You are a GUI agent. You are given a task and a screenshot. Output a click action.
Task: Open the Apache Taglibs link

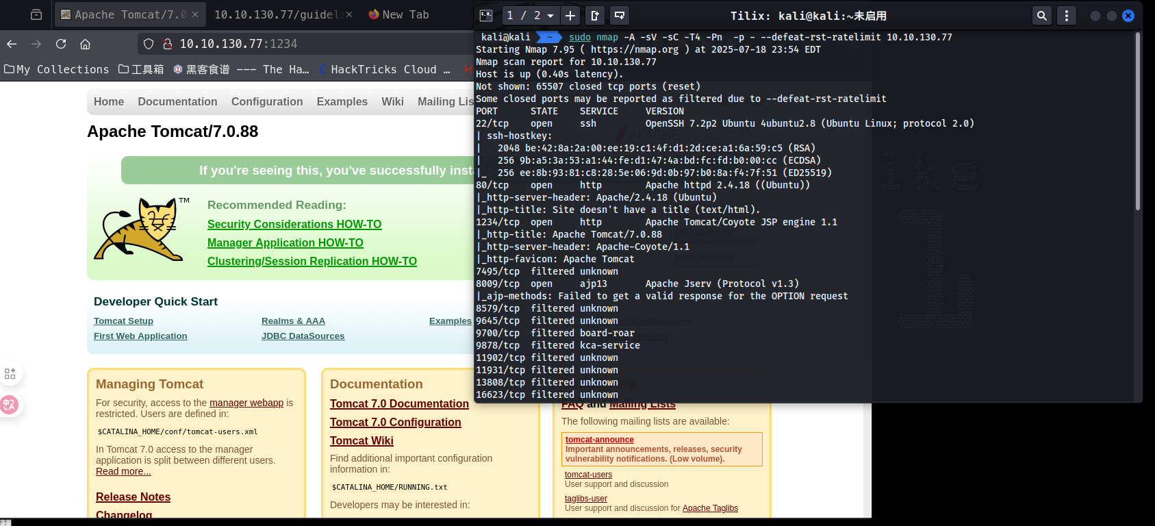tap(710, 508)
